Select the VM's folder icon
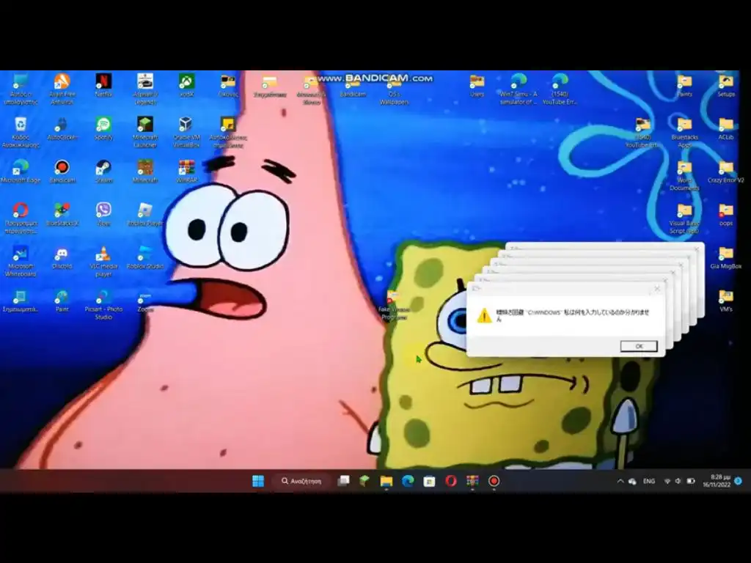 coord(726,301)
